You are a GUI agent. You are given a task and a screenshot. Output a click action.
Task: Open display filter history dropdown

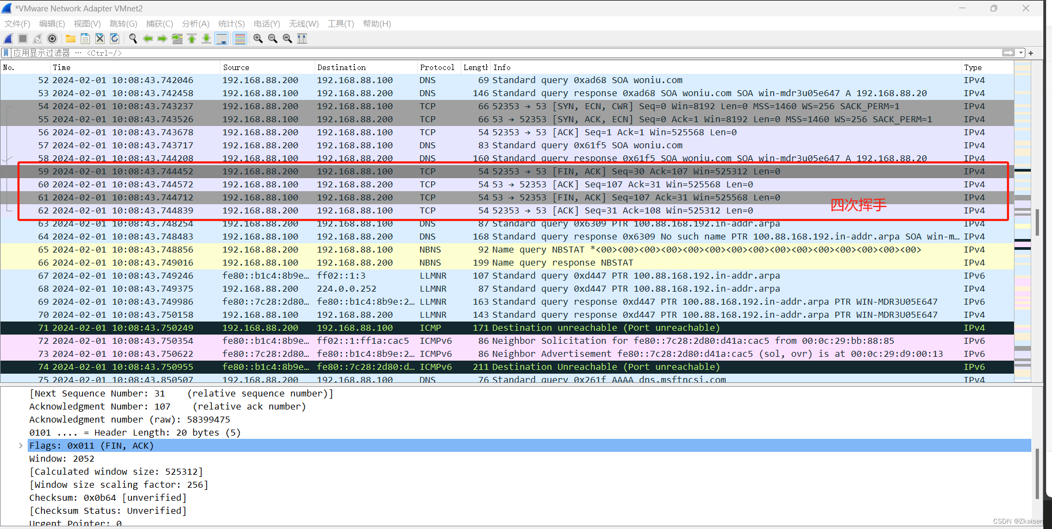click(1021, 53)
